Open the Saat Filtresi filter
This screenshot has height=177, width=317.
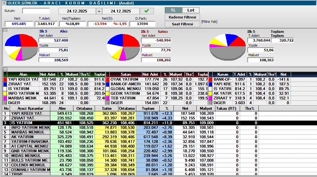pos(182,24)
